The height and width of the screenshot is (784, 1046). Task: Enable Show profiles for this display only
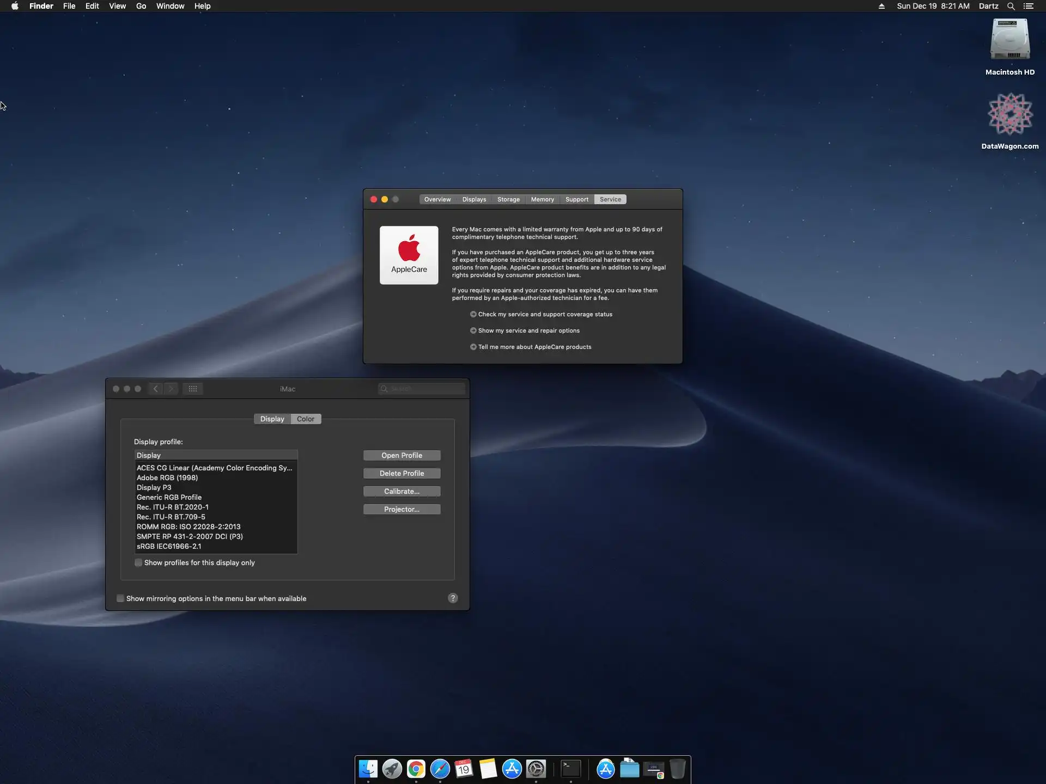138,563
